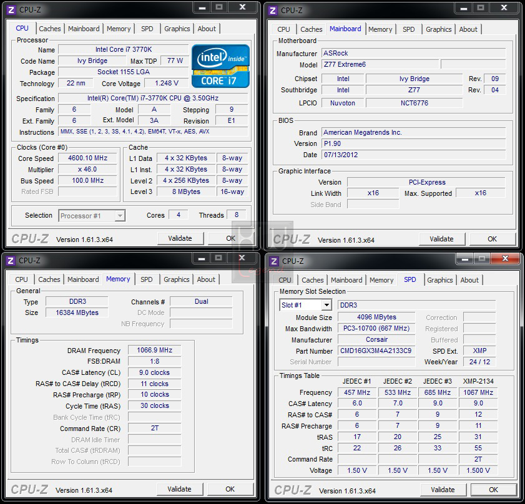Open Mainboard tab in the CPU window
This screenshot has height=504, width=525.
tap(84, 29)
